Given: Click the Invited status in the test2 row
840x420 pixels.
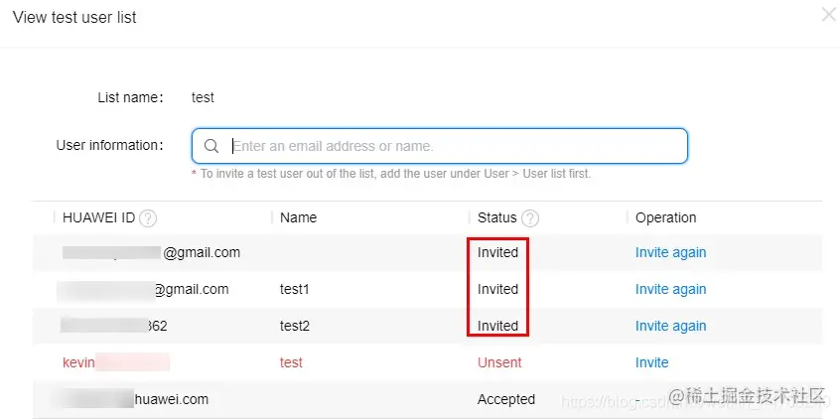Looking at the screenshot, I should click(x=497, y=326).
